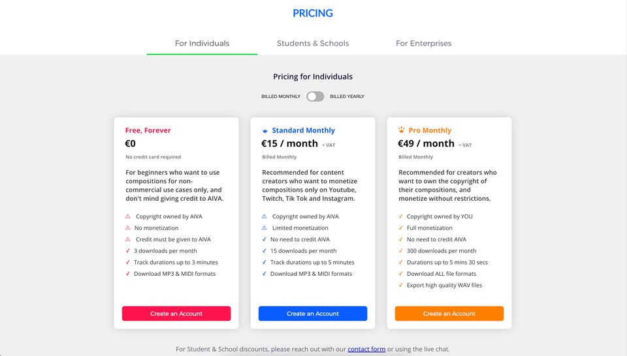The image size is (627, 356).
Task: Click orange checkmark beside Export high quality WAV files
Action: [x=400, y=285]
